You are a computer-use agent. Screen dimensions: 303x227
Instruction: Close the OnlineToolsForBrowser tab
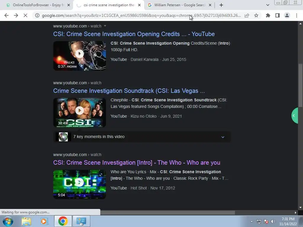tap(69, 5)
